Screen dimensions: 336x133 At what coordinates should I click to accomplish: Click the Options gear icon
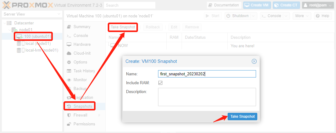click(69, 62)
